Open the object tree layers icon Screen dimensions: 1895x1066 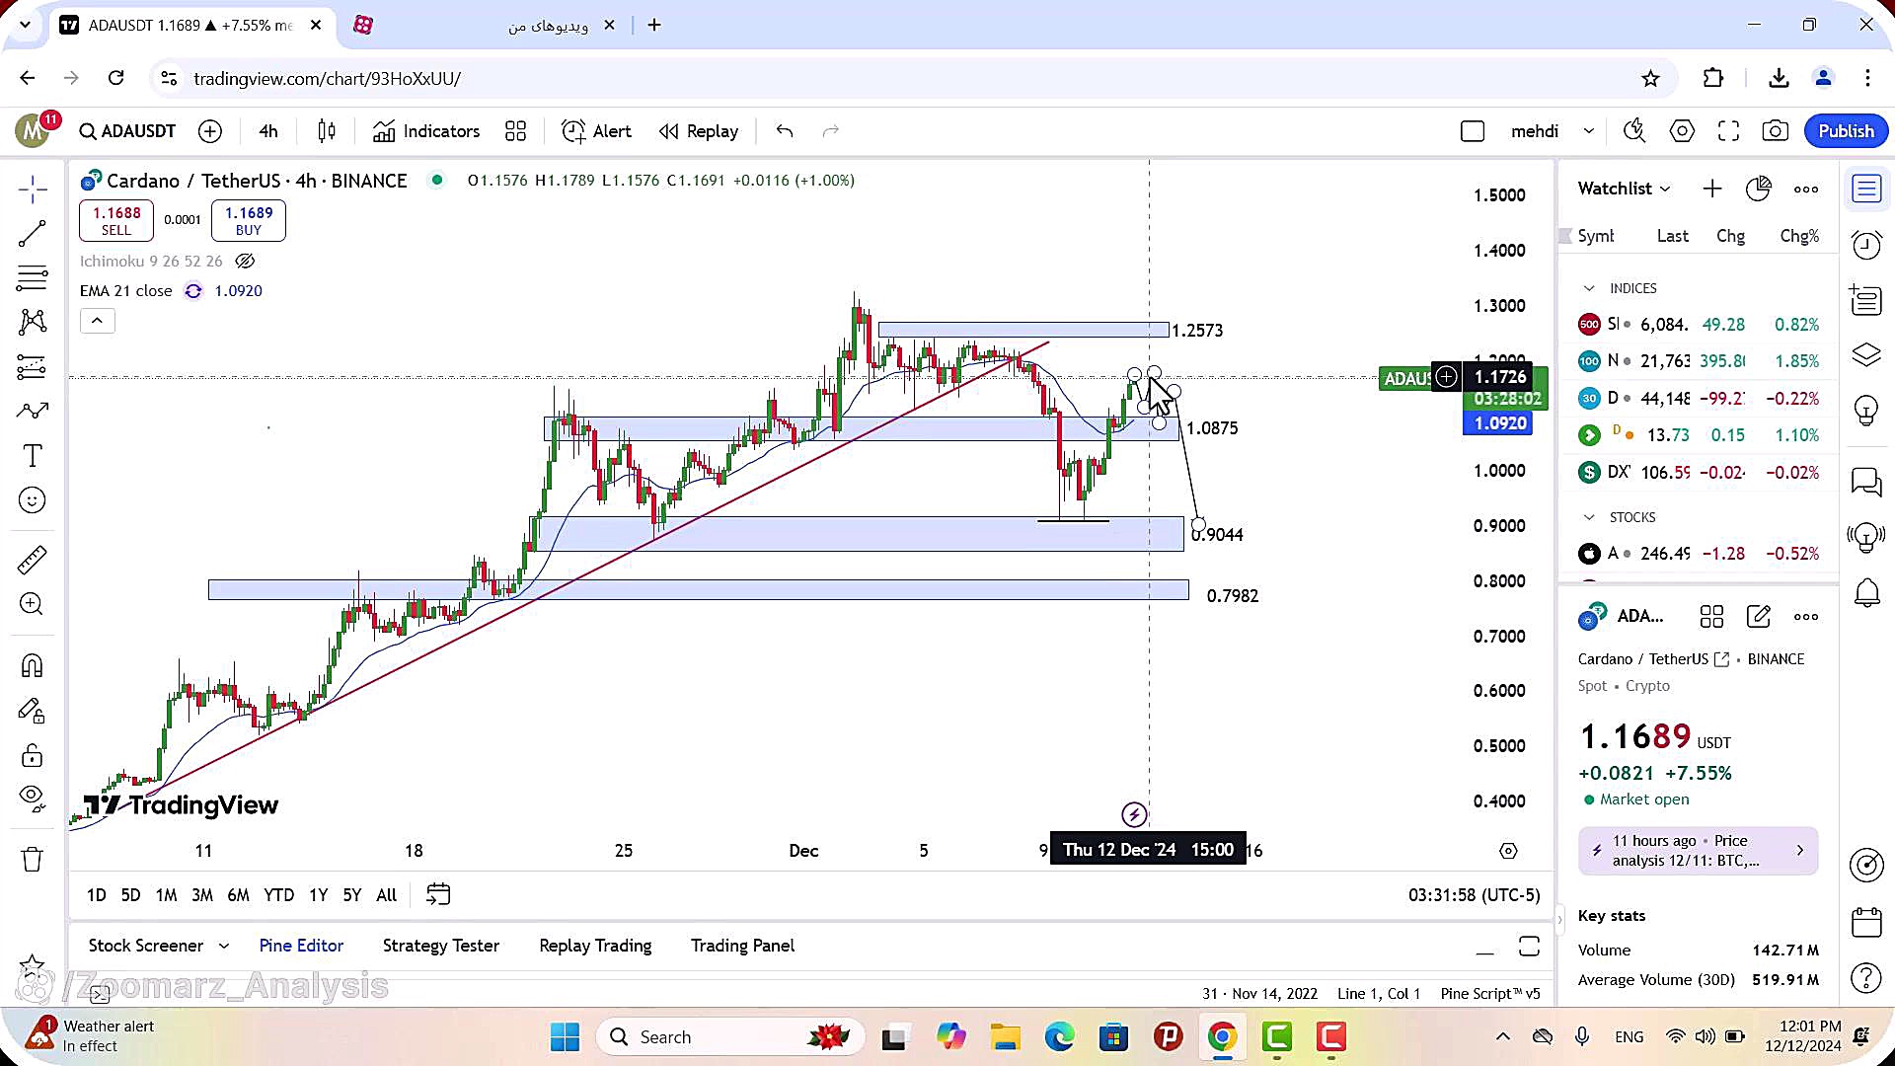1866,354
